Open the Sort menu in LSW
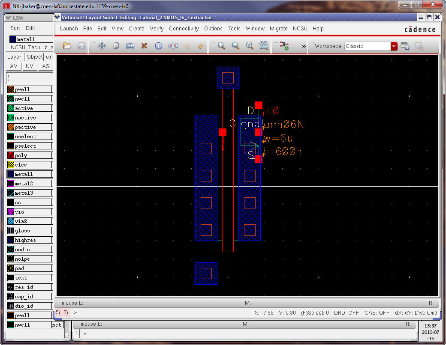 15,28
